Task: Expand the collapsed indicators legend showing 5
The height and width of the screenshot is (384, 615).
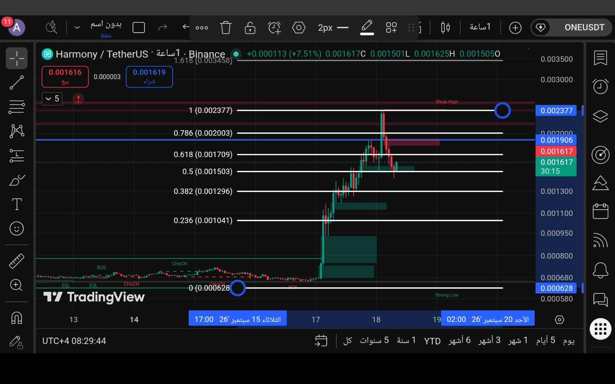Action: 52,99
